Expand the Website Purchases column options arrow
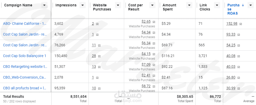This screenshot has height=105, width=256. tap(118, 5)
